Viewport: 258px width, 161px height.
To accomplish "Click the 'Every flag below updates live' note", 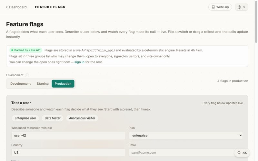I will tap(223, 103).
